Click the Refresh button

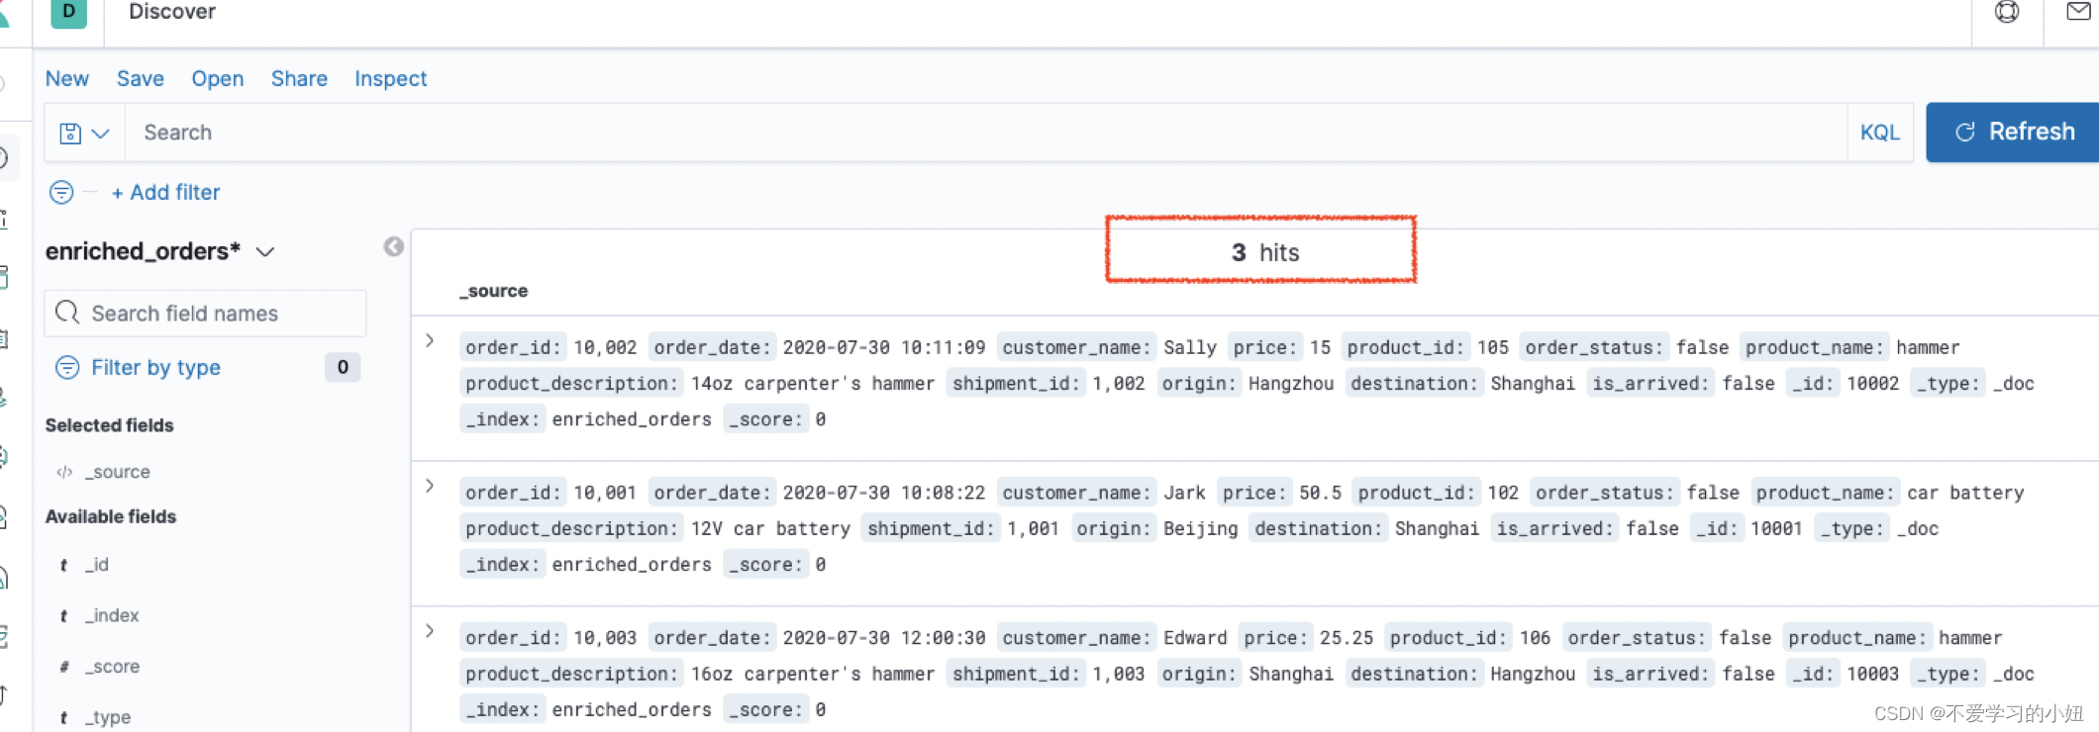point(2012,132)
